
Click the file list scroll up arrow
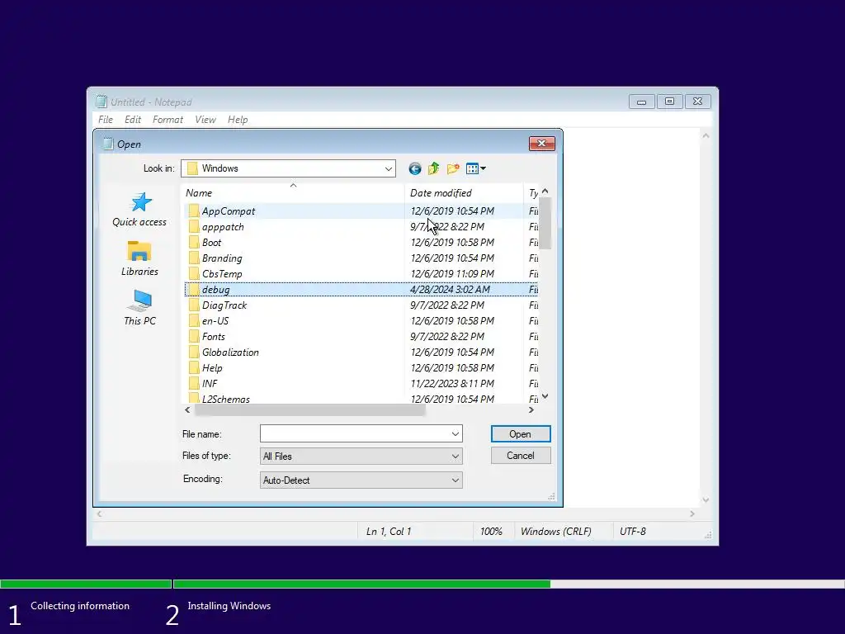click(545, 192)
